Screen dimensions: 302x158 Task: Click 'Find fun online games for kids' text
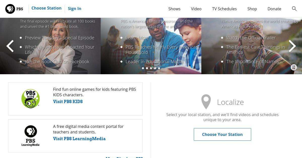pos(95,92)
